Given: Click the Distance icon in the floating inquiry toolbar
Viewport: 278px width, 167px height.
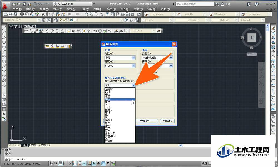Looking at the screenshot, I should click(48, 46).
